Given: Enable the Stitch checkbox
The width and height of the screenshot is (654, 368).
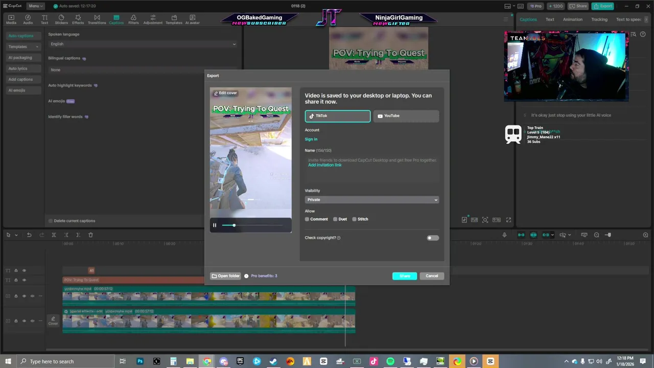Looking at the screenshot, I should point(354,219).
